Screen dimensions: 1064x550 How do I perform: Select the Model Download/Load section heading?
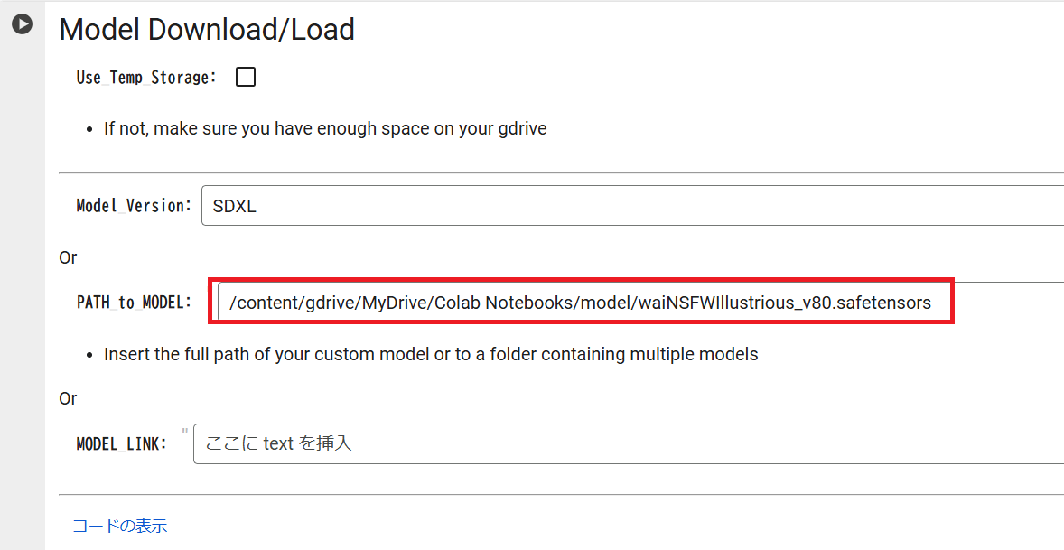[x=206, y=29]
